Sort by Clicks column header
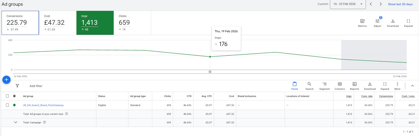This screenshot has height=136, width=419. coord(168,96)
